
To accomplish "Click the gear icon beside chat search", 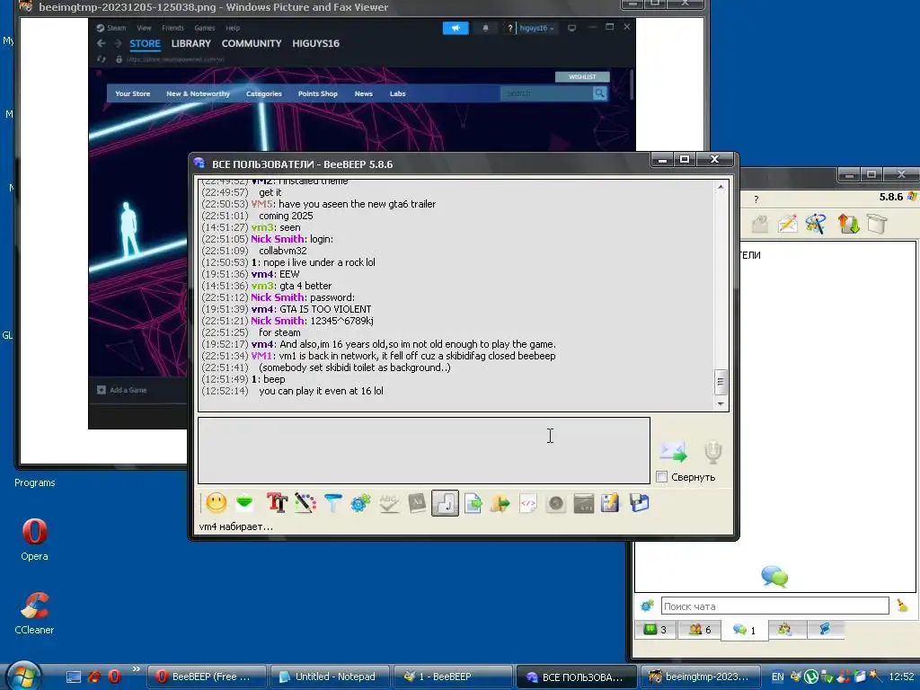I will [647, 606].
